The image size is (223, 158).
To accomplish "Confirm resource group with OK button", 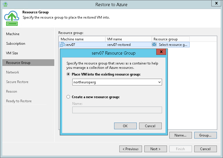I will click(x=125, y=126).
